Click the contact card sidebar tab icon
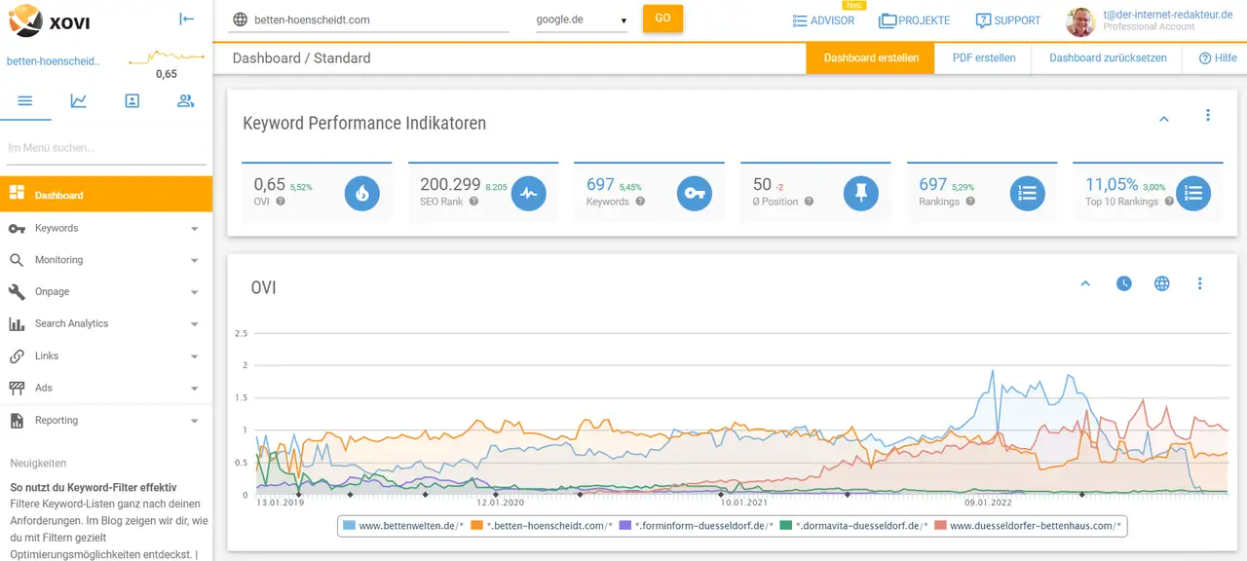Viewport: 1247px width, 561px height. (x=132, y=100)
